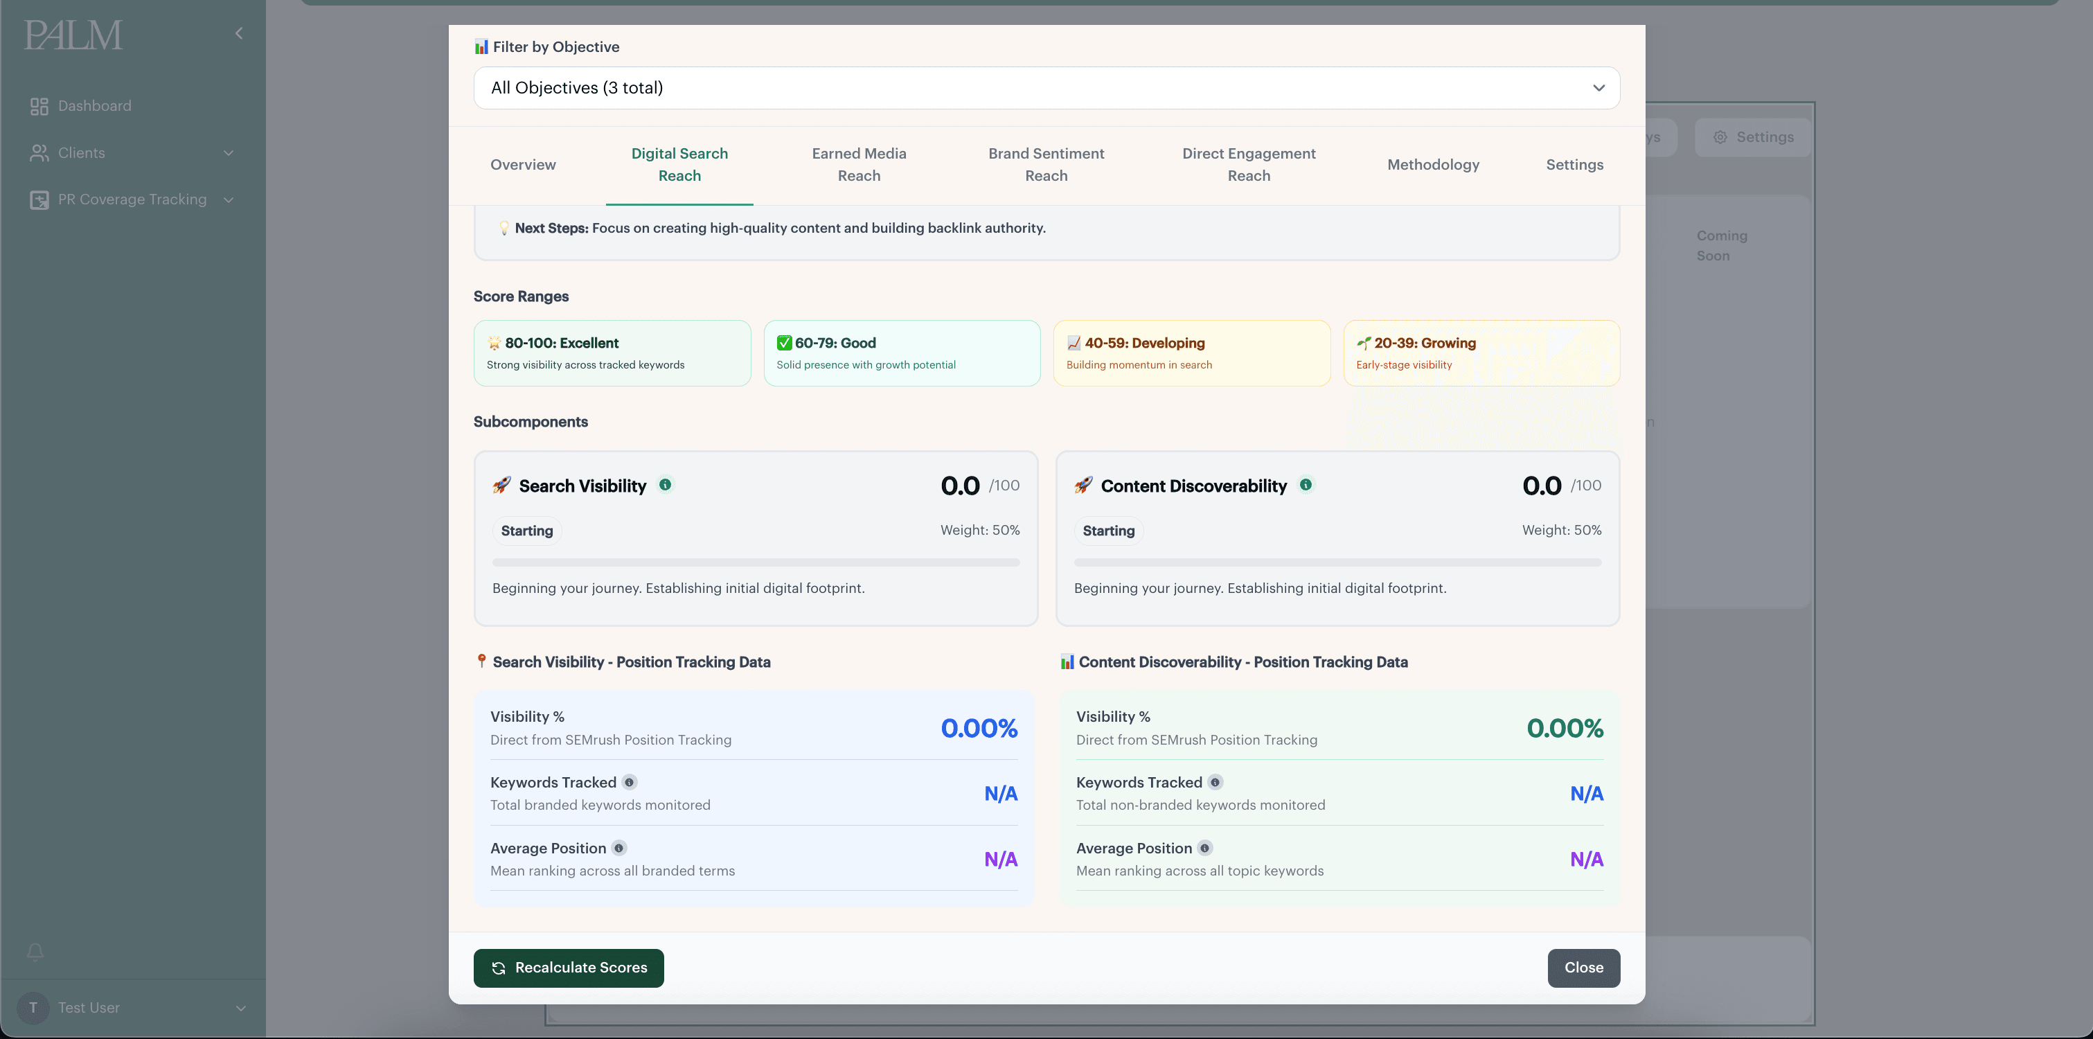Image resolution: width=2093 pixels, height=1039 pixels.
Task: Click info icon beside topic keywords Average Position
Action: coord(1205,848)
